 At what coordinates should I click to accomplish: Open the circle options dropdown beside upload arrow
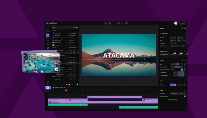click(x=77, y=27)
